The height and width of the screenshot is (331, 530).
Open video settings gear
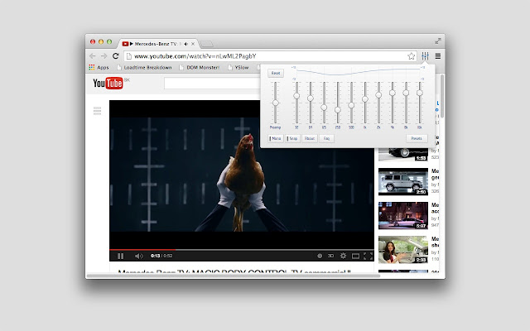pyautogui.click(x=343, y=256)
